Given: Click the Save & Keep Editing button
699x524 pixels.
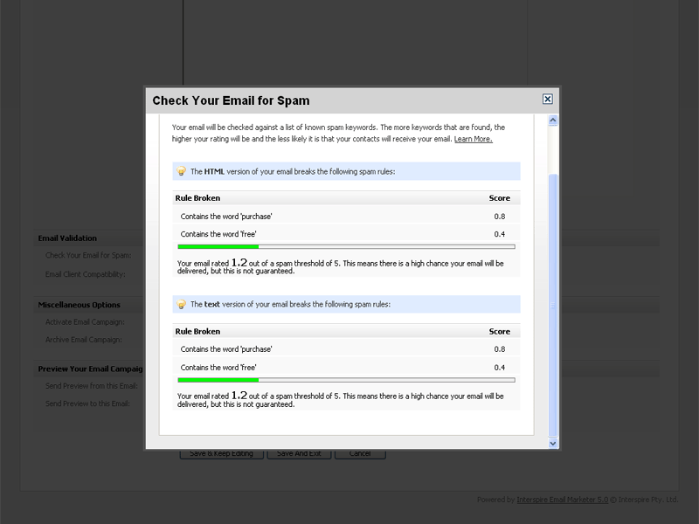Looking at the screenshot, I should (219, 454).
